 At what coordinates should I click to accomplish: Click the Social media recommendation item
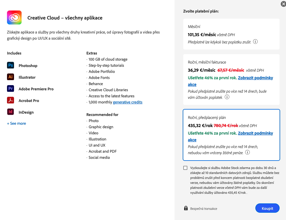coord(99,157)
